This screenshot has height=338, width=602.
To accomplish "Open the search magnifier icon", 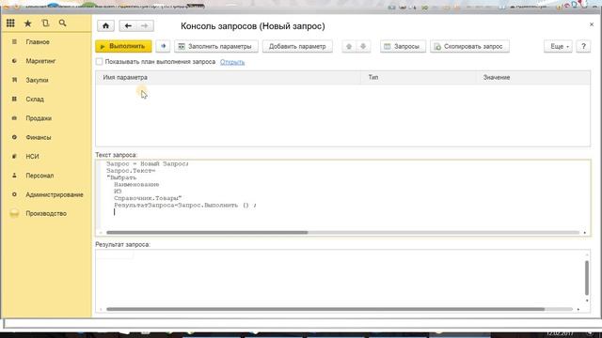I will tap(63, 23).
